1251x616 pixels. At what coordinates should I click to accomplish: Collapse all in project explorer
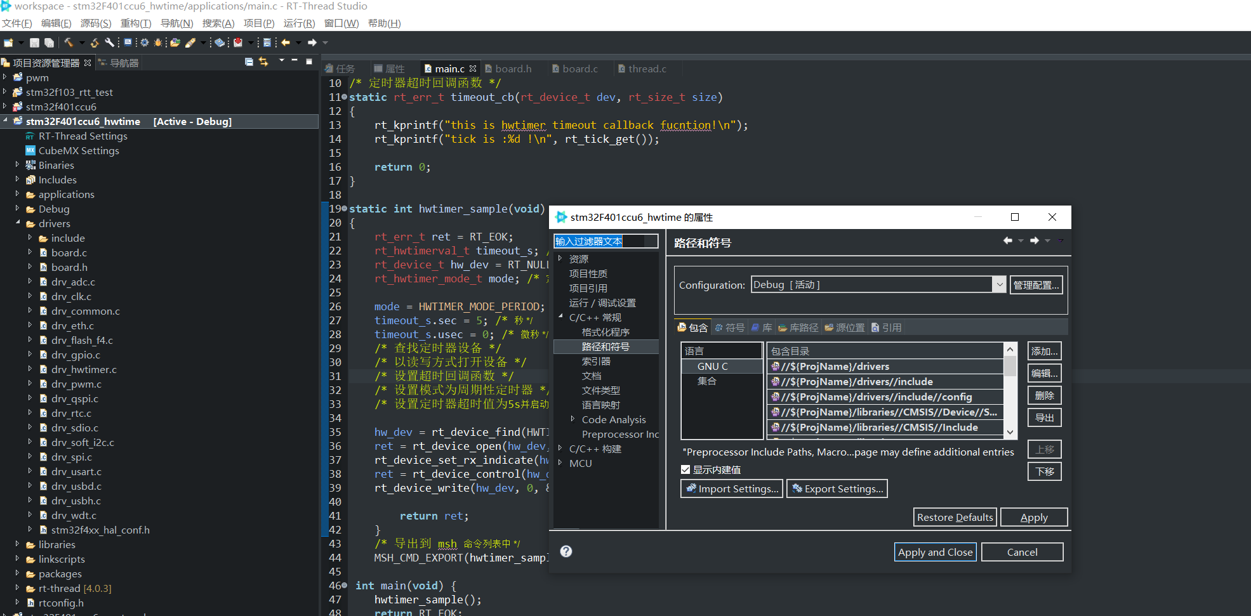[249, 62]
